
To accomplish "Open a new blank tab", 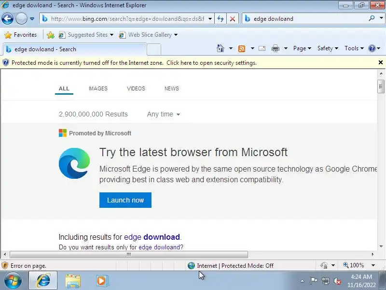I will coord(154,49).
